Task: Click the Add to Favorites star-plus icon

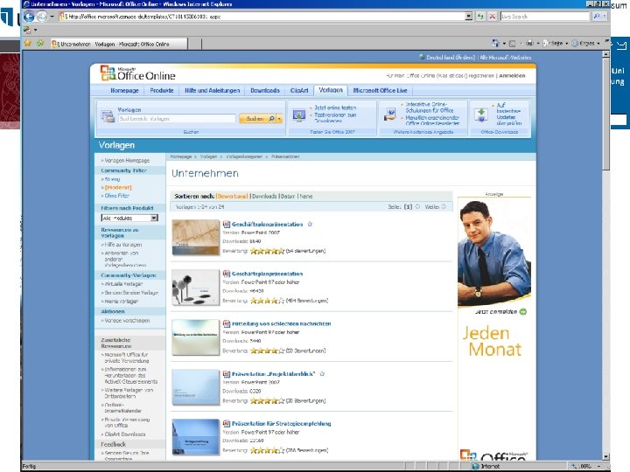Action: click(40, 43)
